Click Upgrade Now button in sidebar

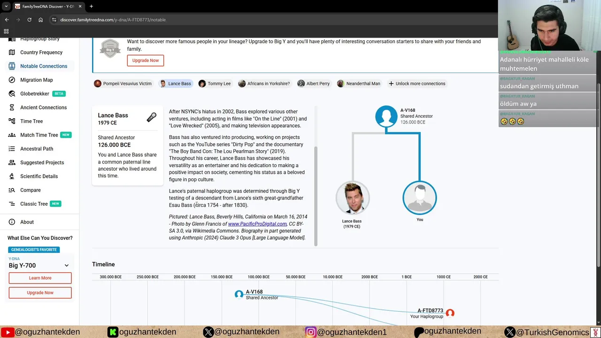[40, 292]
